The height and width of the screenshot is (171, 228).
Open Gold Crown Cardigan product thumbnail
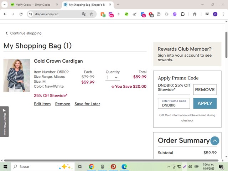point(17,75)
